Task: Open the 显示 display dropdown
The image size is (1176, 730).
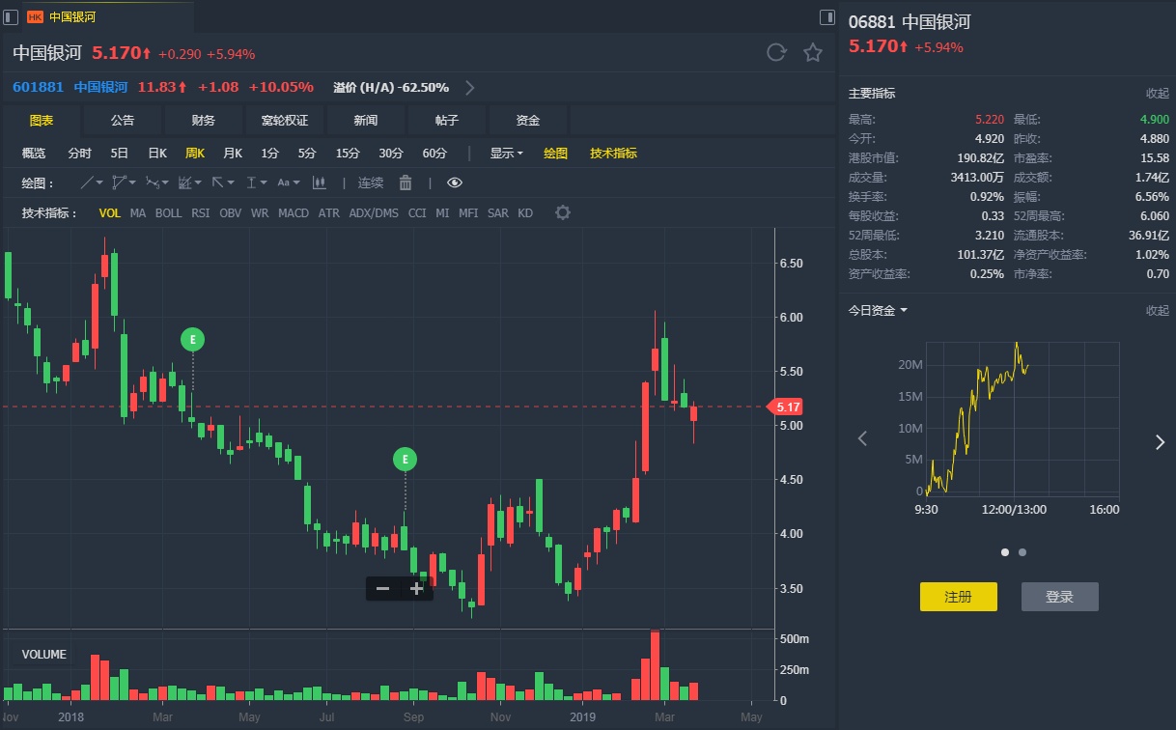Action: 506,153
